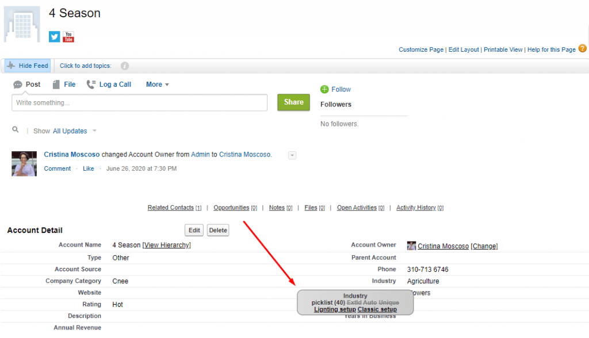Open the YouTube icon link
Image resolution: width=589 pixels, height=338 pixels.
(x=68, y=36)
